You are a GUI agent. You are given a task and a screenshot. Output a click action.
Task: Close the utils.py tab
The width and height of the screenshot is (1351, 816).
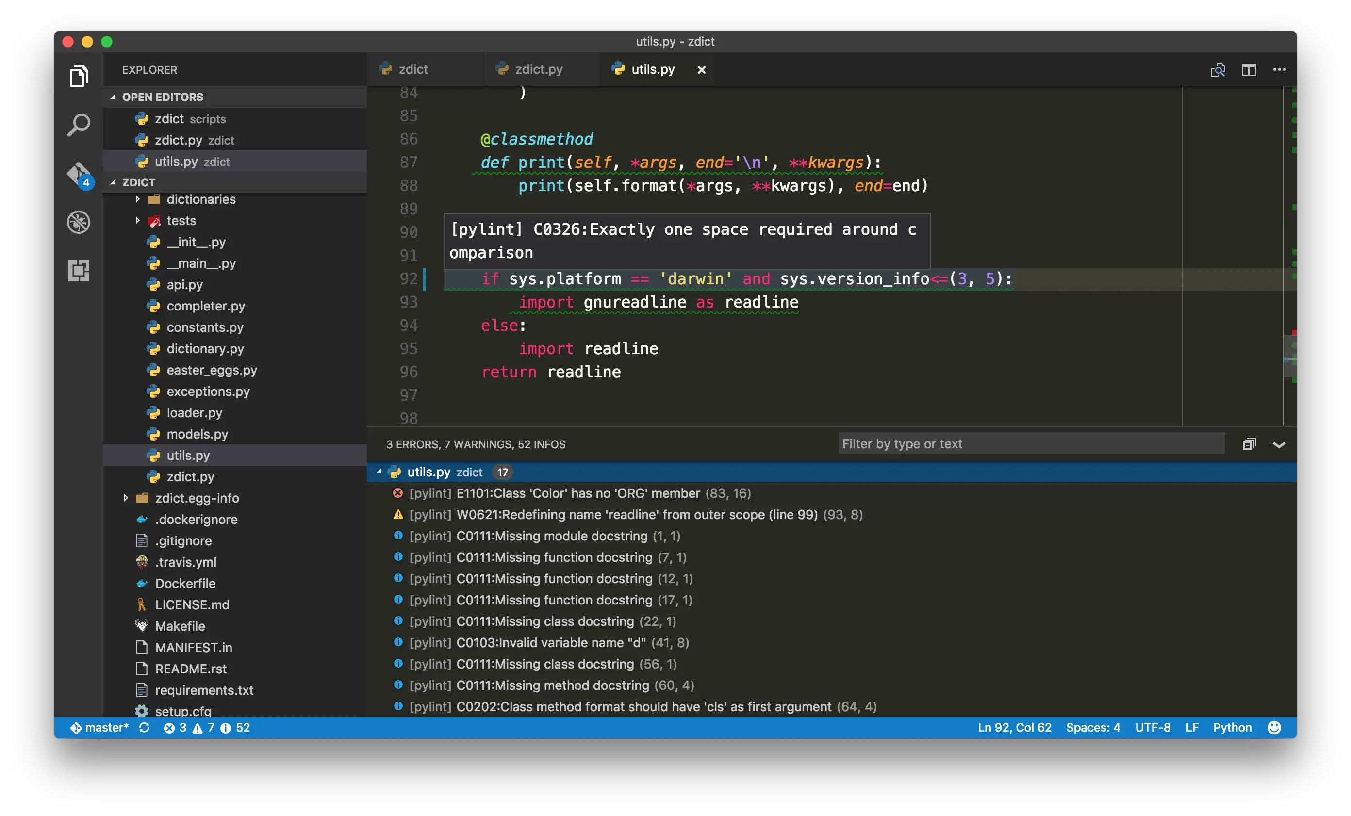(x=701, y=70)
